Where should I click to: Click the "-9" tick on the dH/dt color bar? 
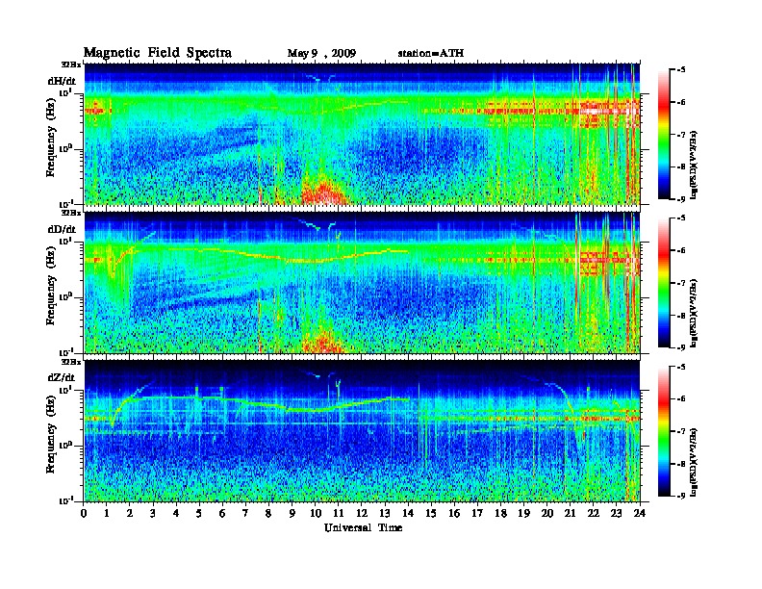click(x=682, y=199)
